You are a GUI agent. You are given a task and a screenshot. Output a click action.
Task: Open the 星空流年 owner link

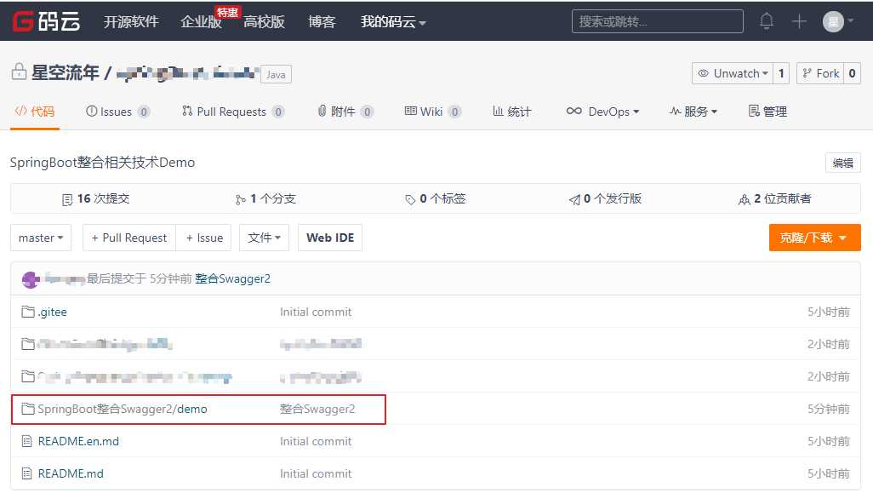tap(66, 72)
